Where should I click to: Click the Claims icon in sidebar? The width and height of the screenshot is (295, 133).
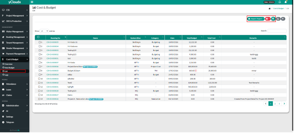pos(3,95)
